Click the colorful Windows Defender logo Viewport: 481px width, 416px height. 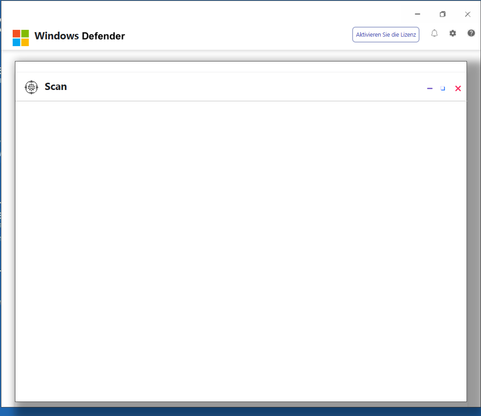click(21, 38)
